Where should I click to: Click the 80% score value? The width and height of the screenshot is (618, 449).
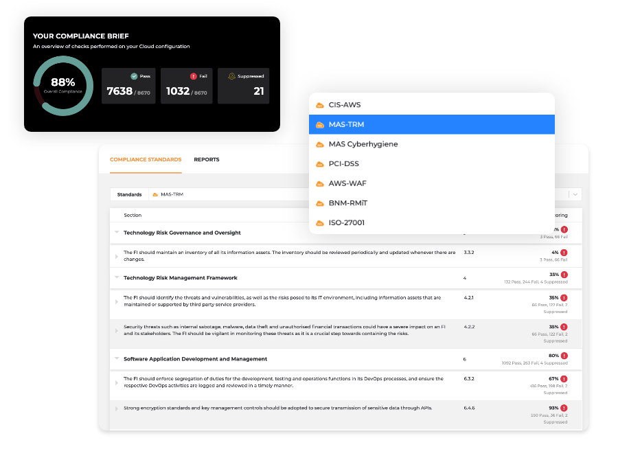click(x=553, y=355)
